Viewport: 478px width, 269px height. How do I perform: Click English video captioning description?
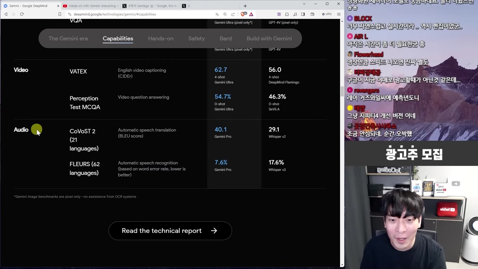142,73
